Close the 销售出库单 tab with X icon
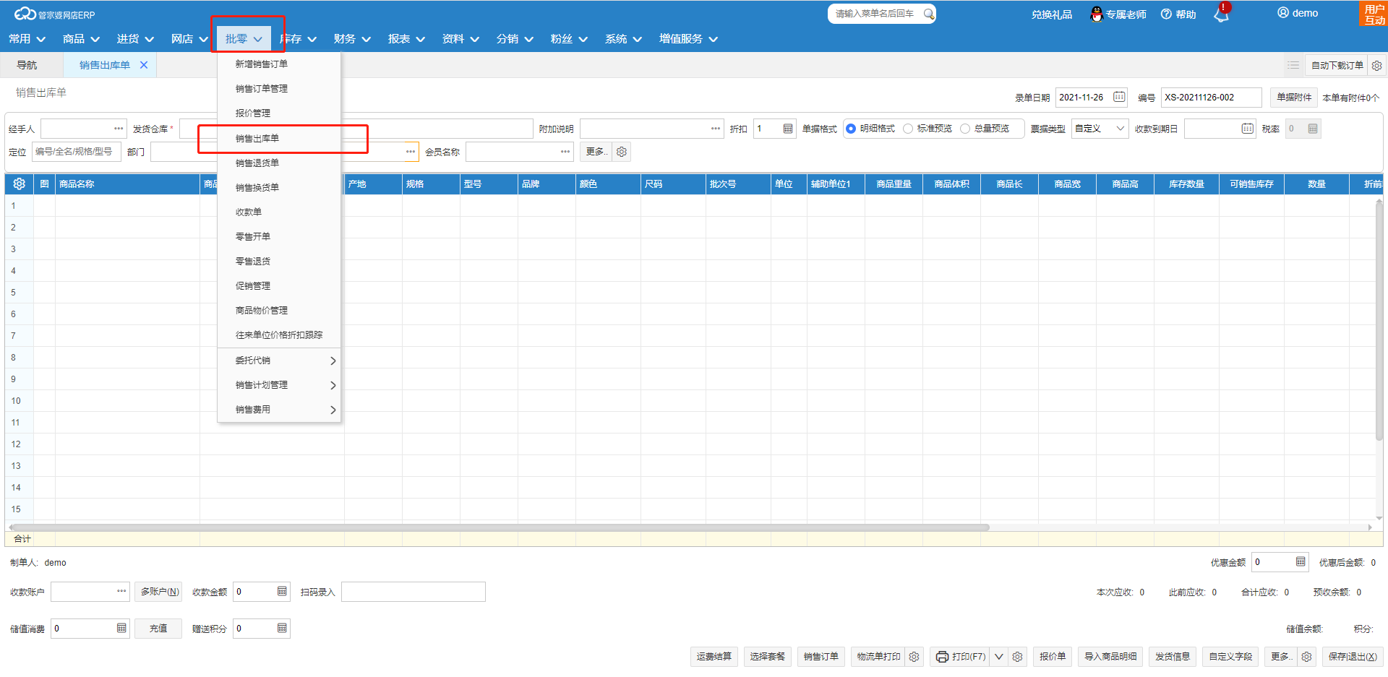The image size is (1388, 677). (144, 65)
